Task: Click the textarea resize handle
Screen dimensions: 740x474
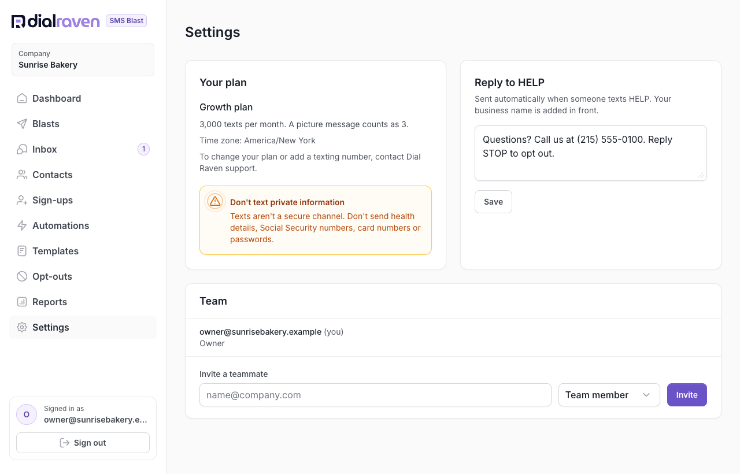Action: (701, 175)
